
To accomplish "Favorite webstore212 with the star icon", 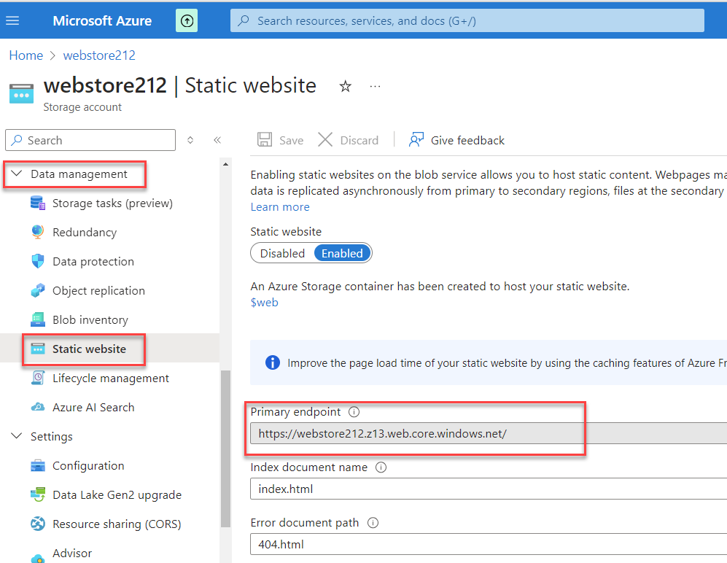I will coord(346,87).
